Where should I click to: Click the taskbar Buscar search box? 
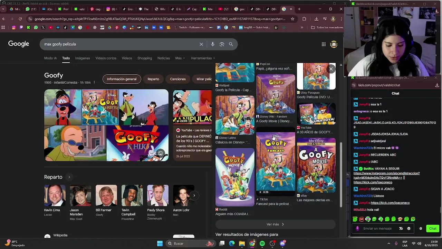(x=191, y=243)
